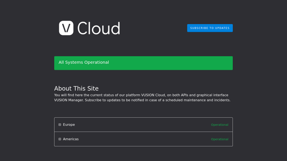Click the About This Site heading

(76, 88)
